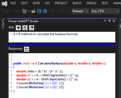
Task: Click the Undo arrow icon
Action: click(53, 11)
